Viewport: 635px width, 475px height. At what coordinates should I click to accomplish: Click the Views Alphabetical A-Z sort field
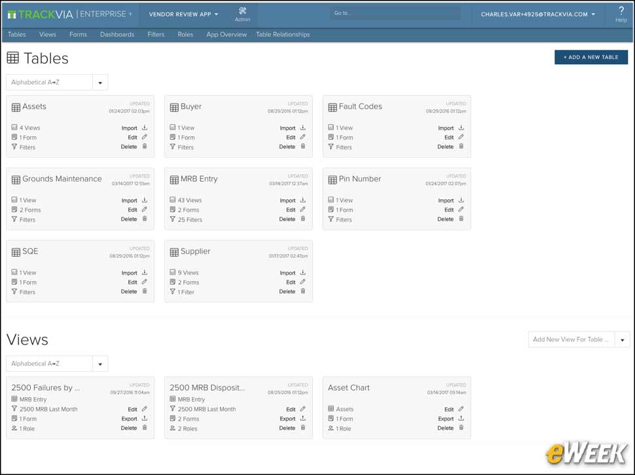coord(49,364)
